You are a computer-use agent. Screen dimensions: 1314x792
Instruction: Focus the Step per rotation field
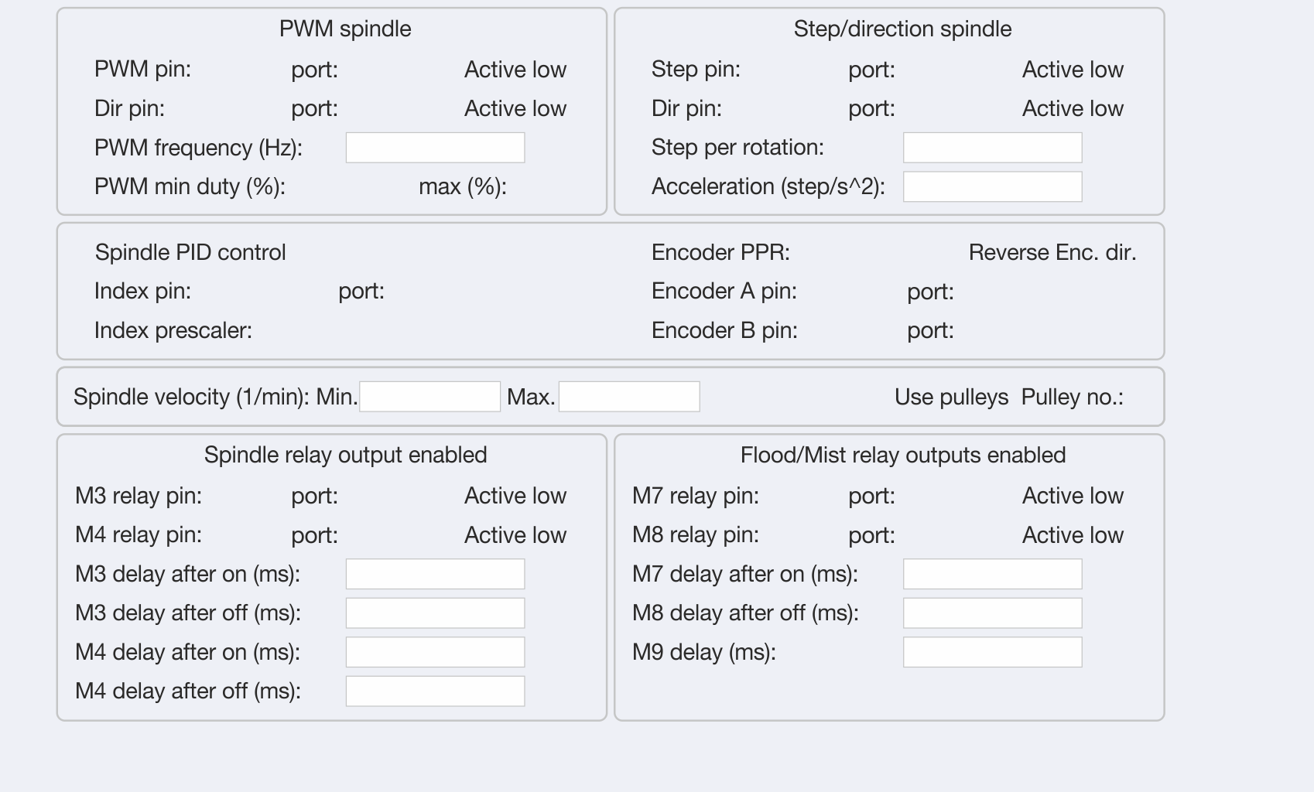pyautogui.click(x=992, y=148)
